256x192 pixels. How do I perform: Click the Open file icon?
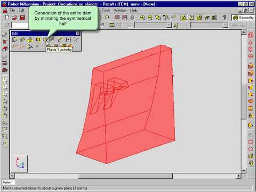pyautogui.click(x=14, y=18)
